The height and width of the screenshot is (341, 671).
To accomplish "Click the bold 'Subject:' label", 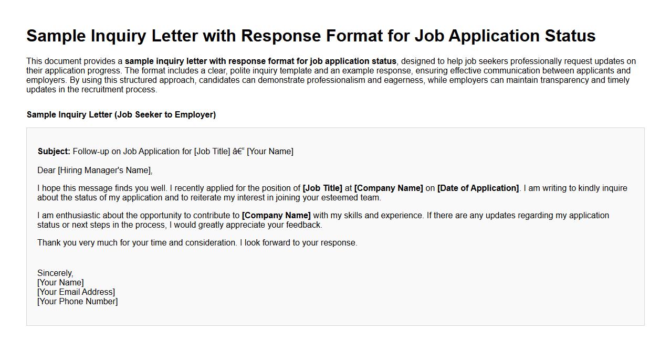I will click(x=54, y=152).
